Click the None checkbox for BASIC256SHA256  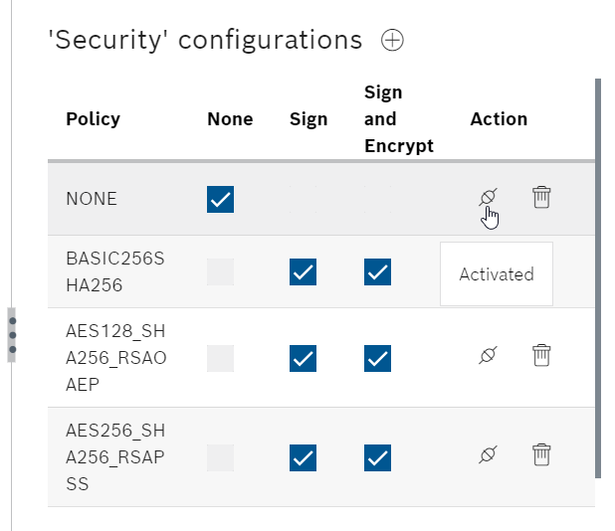tap(221, 272)
